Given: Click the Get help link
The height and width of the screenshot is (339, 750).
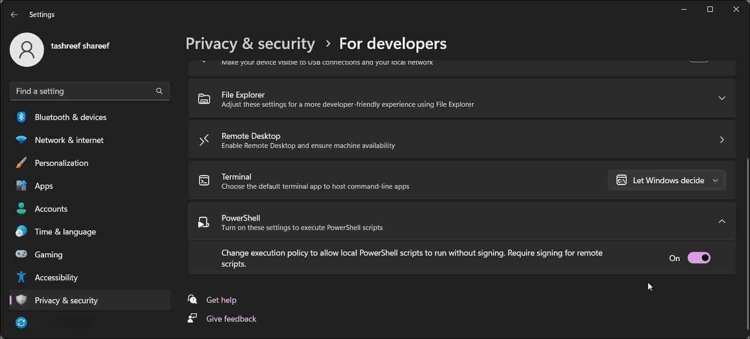Looking at the screenshot, I should click(221, 300).
